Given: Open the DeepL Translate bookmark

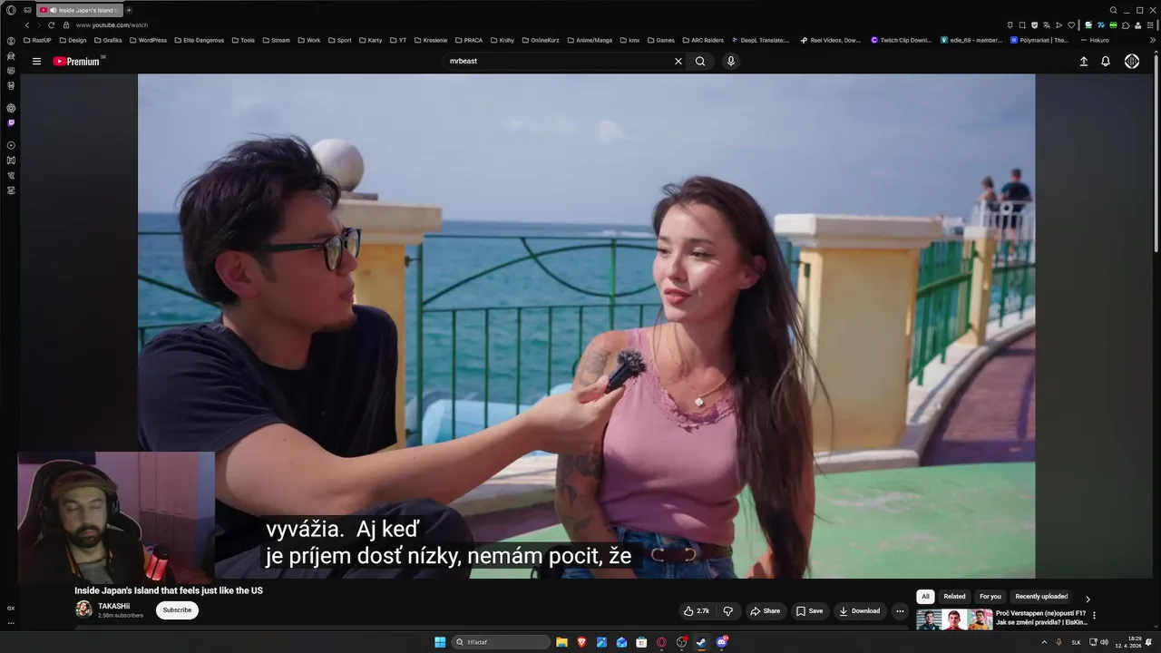Looking at the screenshot, I should (x=760, y=40).
